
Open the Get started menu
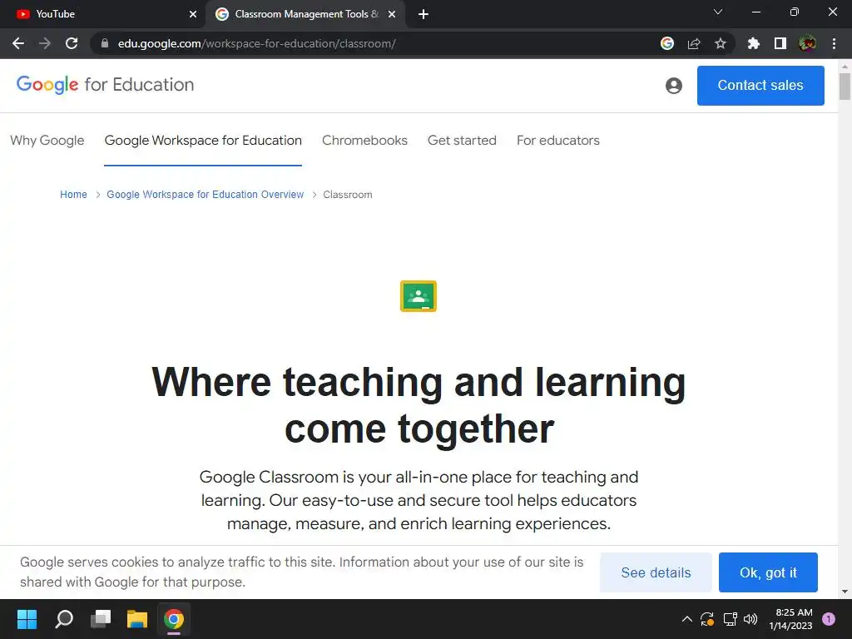coord(462,140)
